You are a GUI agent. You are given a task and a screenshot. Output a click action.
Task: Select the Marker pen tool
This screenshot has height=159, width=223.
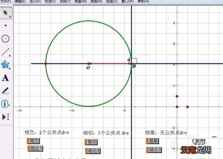5,91
